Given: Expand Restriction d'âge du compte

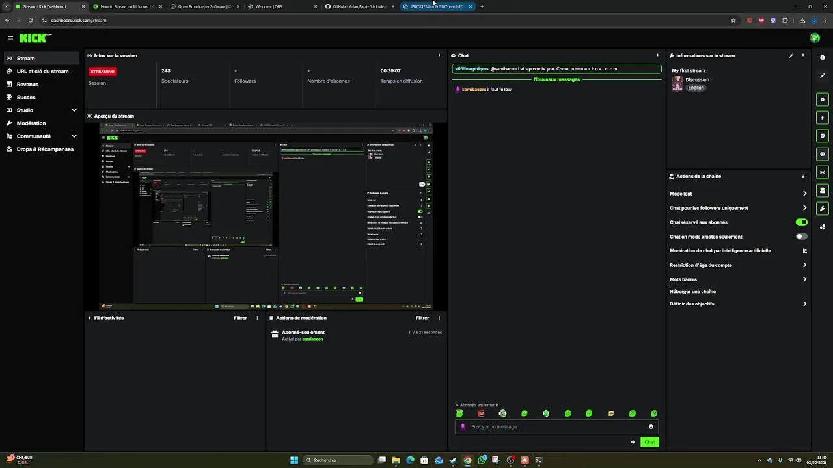Looking at the screenshot, I should (804, 265).
